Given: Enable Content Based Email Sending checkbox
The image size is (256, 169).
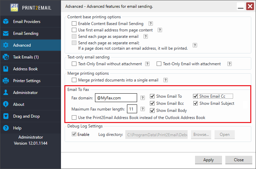Looking at the screenshot, I should coord(74,24).
